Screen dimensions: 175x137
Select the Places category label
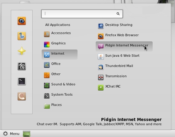(x=56, y=105)
